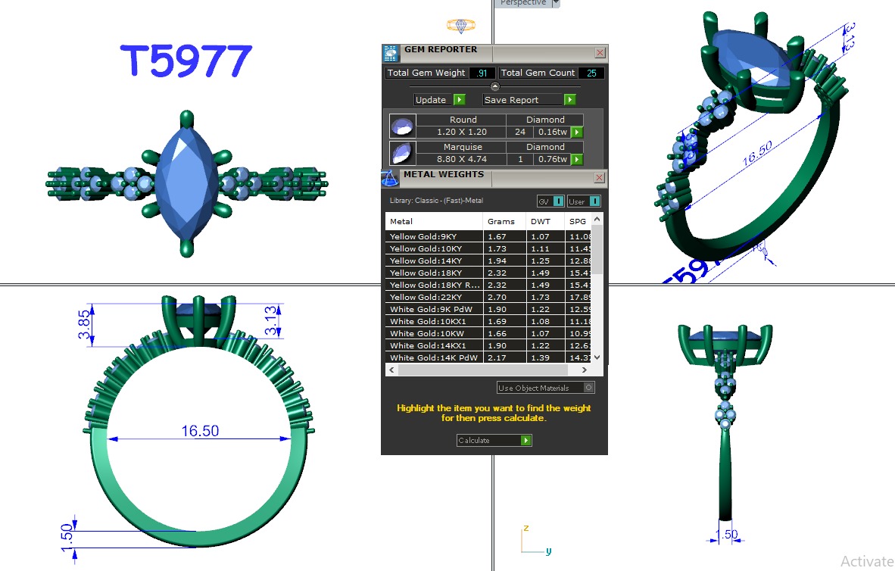This screenshot has width=895, height=571.
Task: Select the Yellow Gold:18KY row
Action: [488, 273]
